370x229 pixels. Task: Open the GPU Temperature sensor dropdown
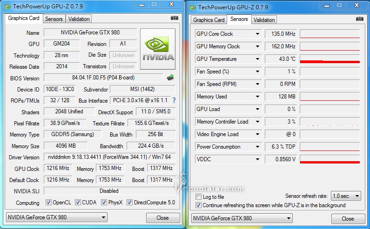click(257, 59)
